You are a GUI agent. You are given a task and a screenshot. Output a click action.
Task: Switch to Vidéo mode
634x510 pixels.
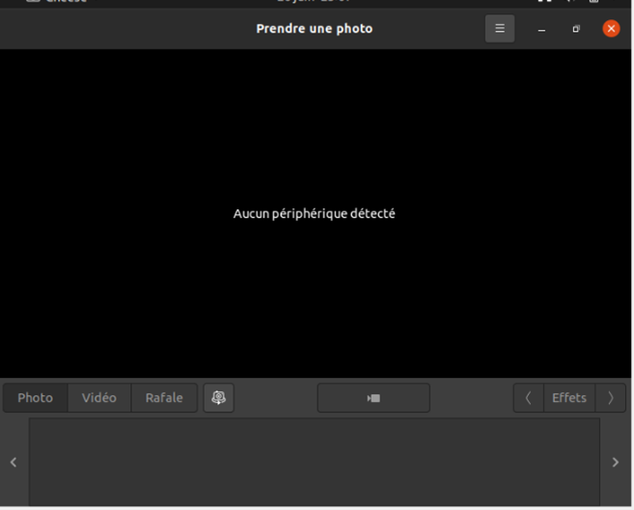click(x=99, y=398)
